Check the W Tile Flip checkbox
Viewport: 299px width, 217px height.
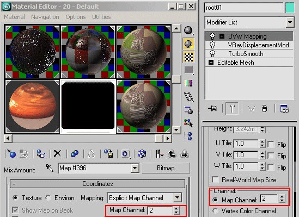(x=271, y=167)
